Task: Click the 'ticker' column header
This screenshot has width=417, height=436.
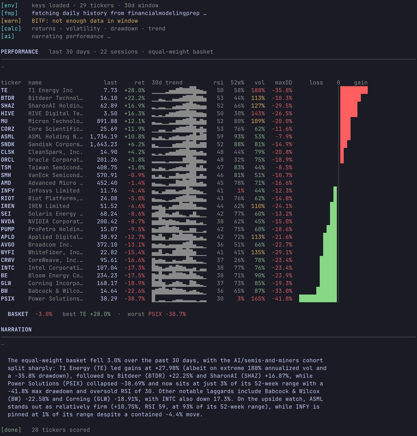Action: coord(11,82)
